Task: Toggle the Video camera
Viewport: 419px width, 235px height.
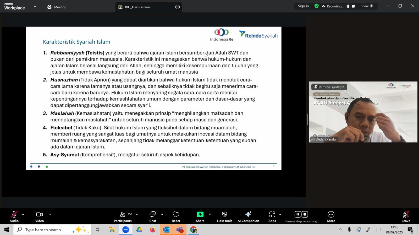Action: point(40,216)
